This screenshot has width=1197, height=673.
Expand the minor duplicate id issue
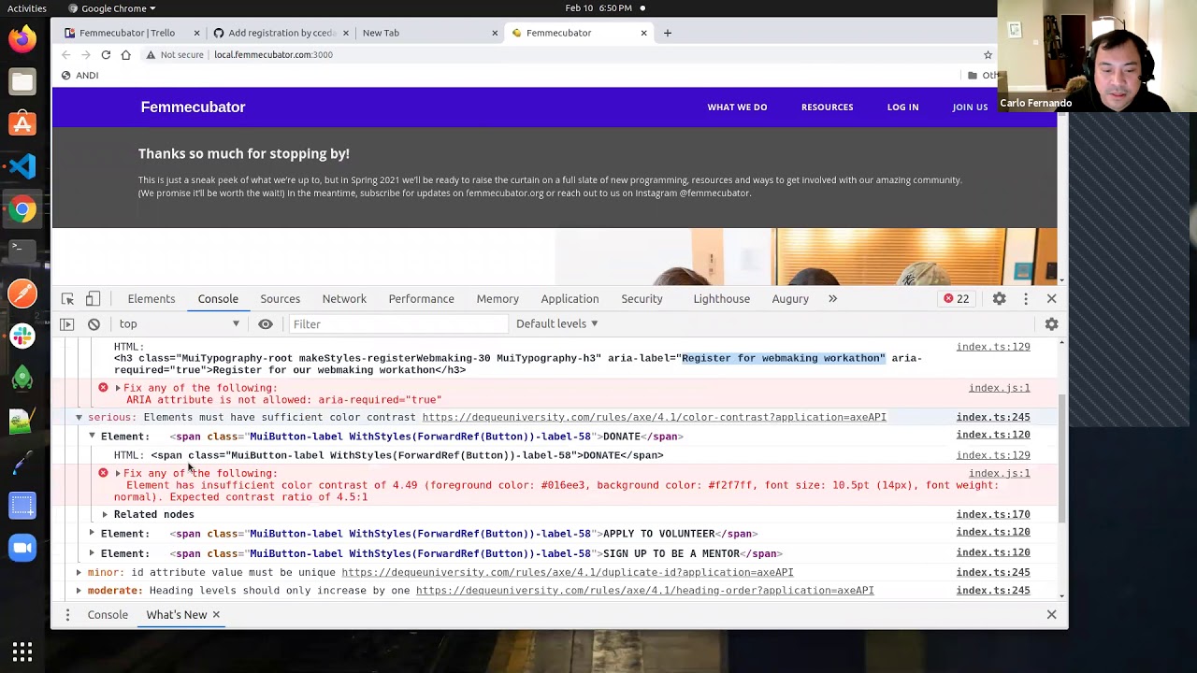coord(79,572)
